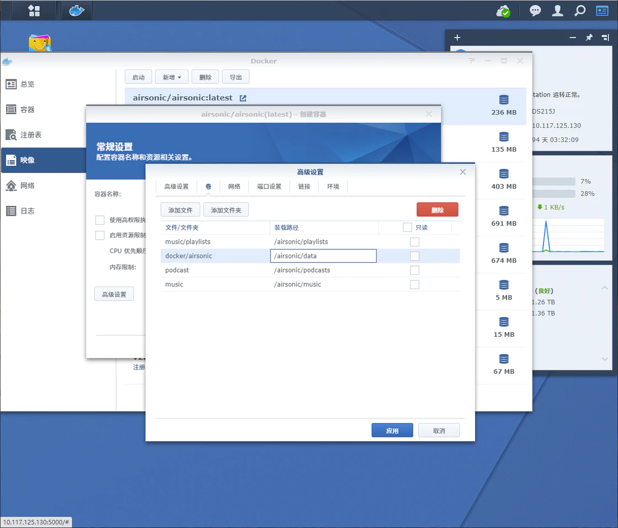Click the Docker whale taskbar icon

click(76, 10)
